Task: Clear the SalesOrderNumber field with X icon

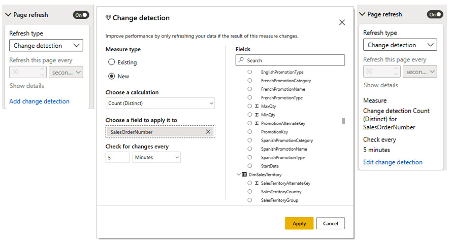Action: (x=208, y=132)
